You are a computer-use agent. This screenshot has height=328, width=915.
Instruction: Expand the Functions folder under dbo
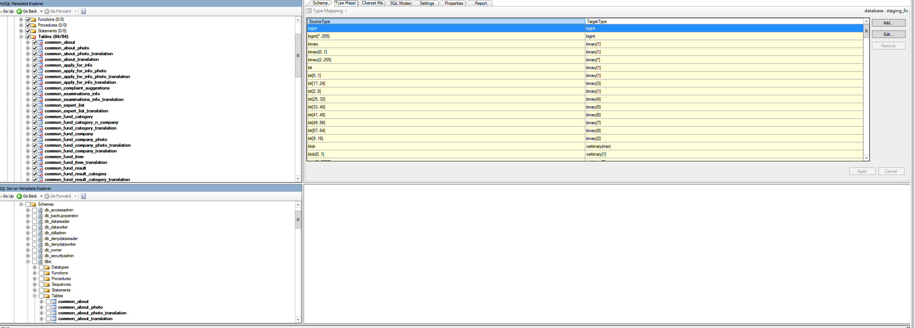tap(35, 273)
